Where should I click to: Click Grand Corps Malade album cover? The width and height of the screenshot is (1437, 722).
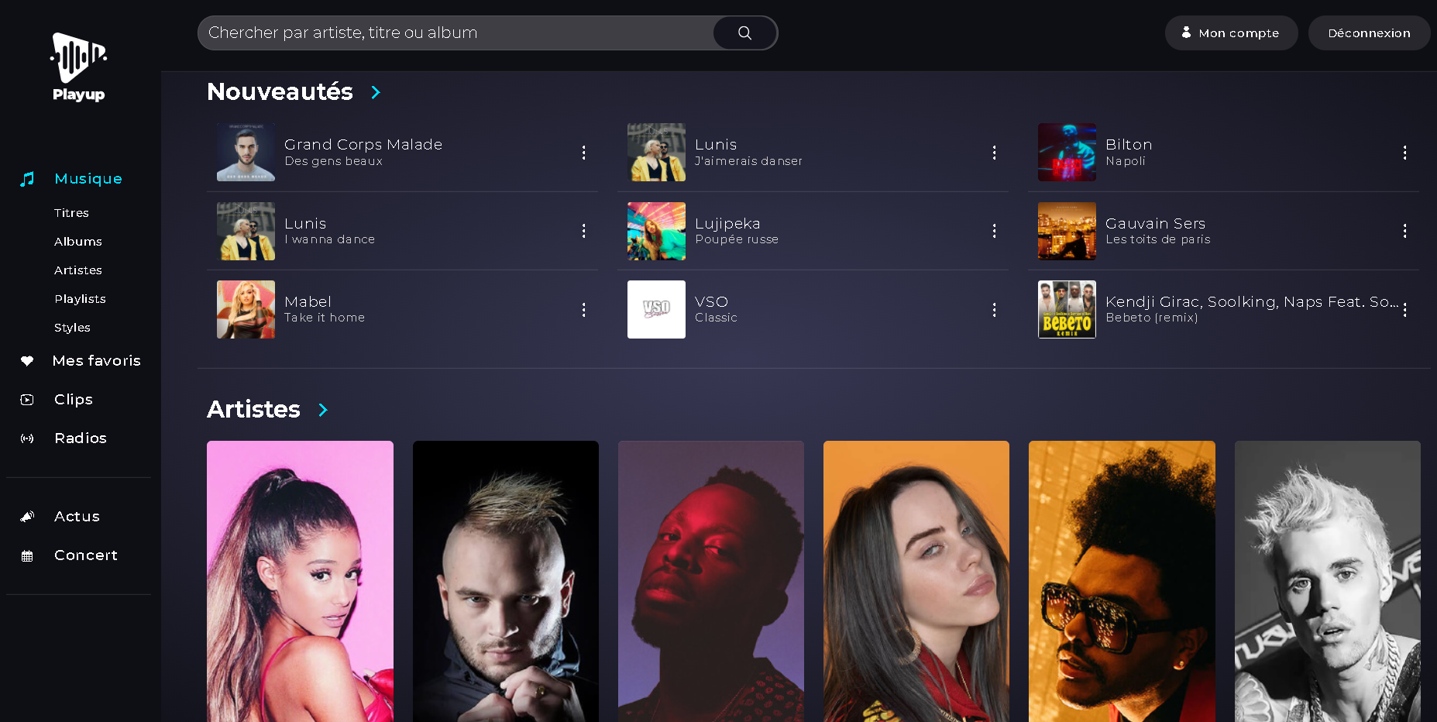point(246,153)
